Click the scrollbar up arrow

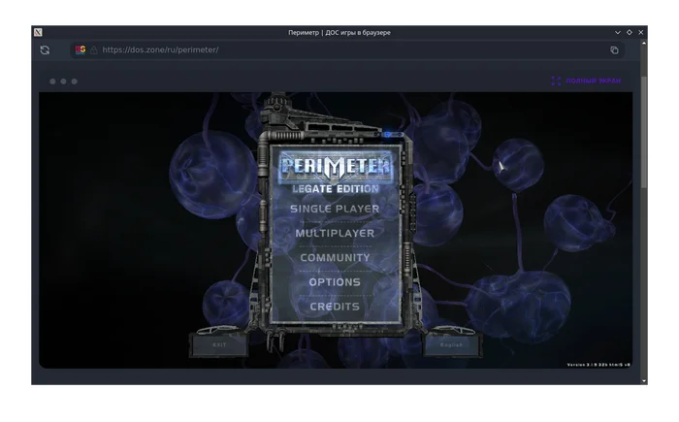pyautogui.click(x=644, y=44)
